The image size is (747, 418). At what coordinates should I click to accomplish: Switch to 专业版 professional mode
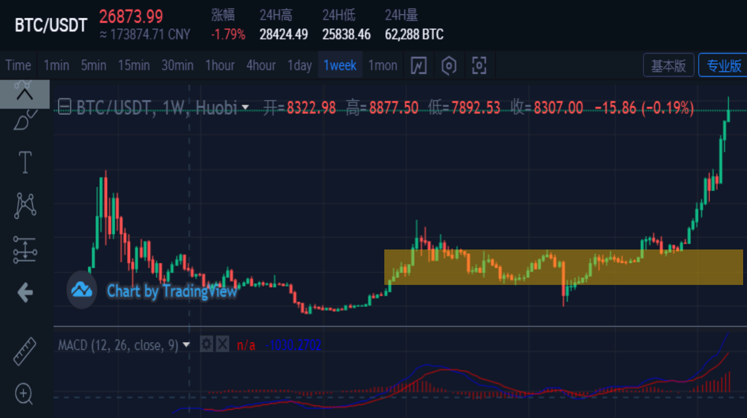pos(723,65)
